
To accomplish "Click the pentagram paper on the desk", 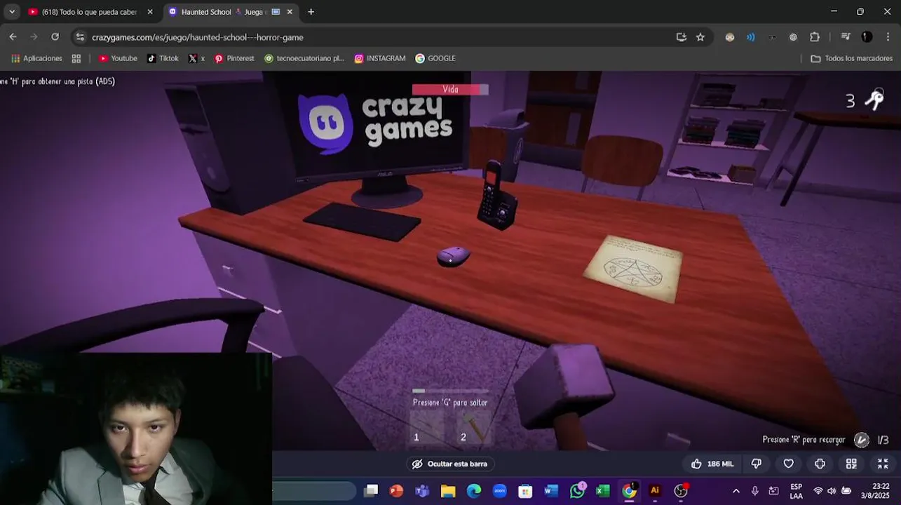I will (x=633, y=269).
